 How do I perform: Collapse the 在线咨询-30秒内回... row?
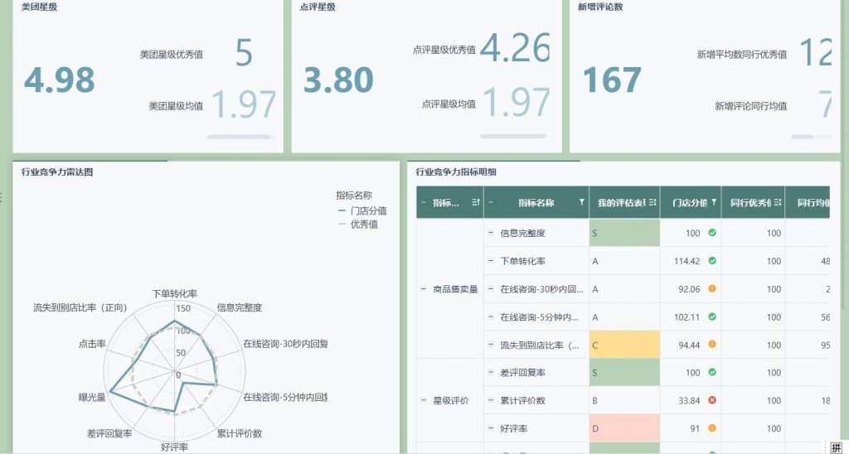(x=491, y=289)
